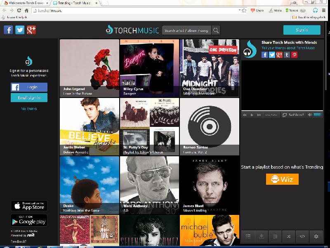Image resolution: width=330 pixels, height=248 pixels.
Task: Play the current track
Action: coord(252,115)
